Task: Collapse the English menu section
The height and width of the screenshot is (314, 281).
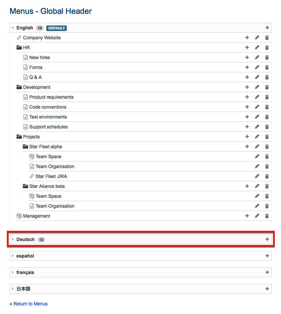Action: tap(13, 28)
